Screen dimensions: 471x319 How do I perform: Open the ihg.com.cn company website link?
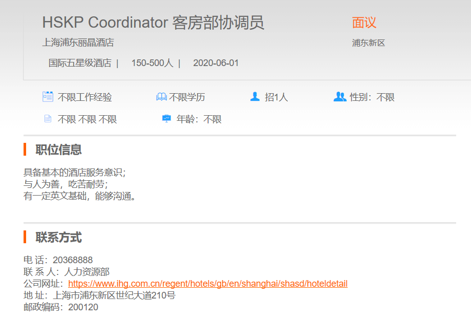[207, 284]
